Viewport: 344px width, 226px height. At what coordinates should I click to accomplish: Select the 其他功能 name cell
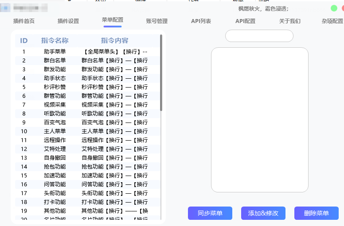(x=55, y=211)
